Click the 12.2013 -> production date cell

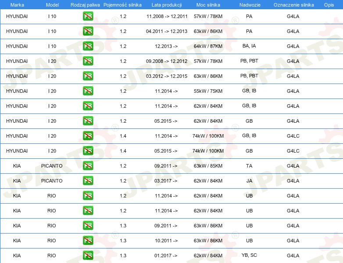166,46
